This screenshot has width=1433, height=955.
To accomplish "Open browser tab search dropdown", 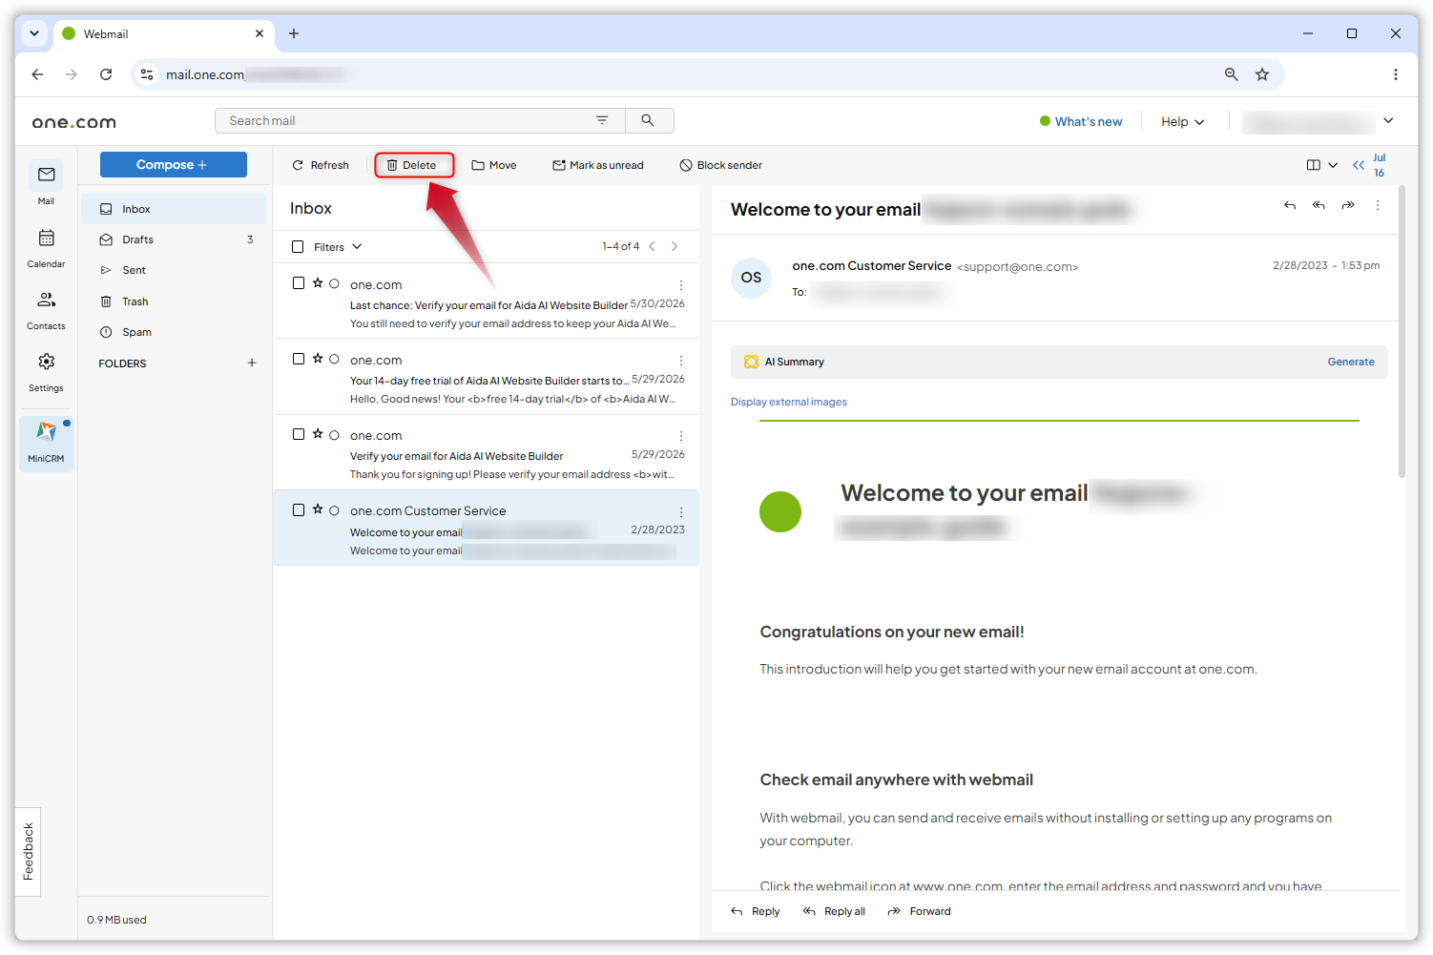I will (x=34, y=33).
